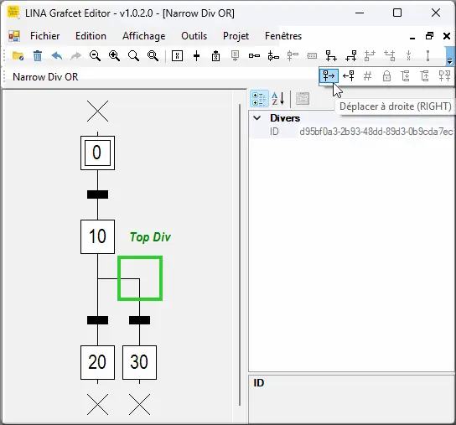Click the blue undo arrow

click(x=57, y=55)
